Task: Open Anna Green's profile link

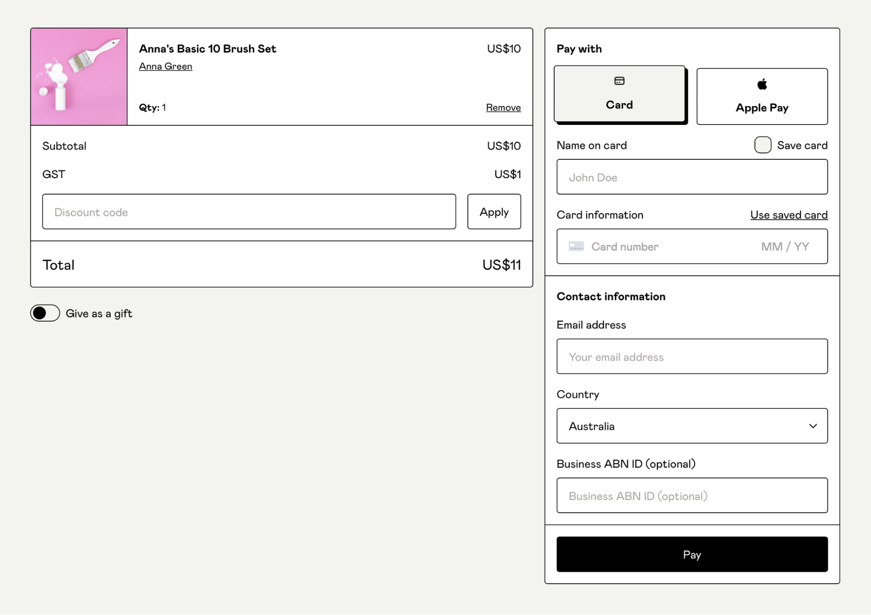Action: [165, 66]
